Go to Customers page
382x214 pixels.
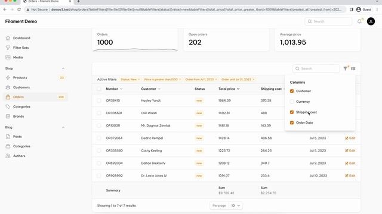tap(21, 87)
